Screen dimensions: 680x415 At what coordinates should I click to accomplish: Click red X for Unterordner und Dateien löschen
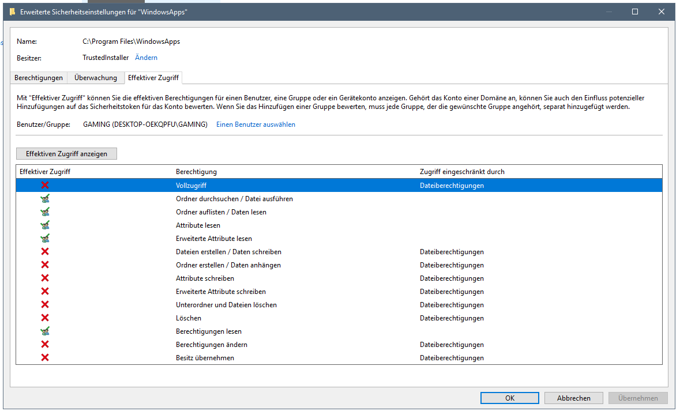click(x=44, y=305)
